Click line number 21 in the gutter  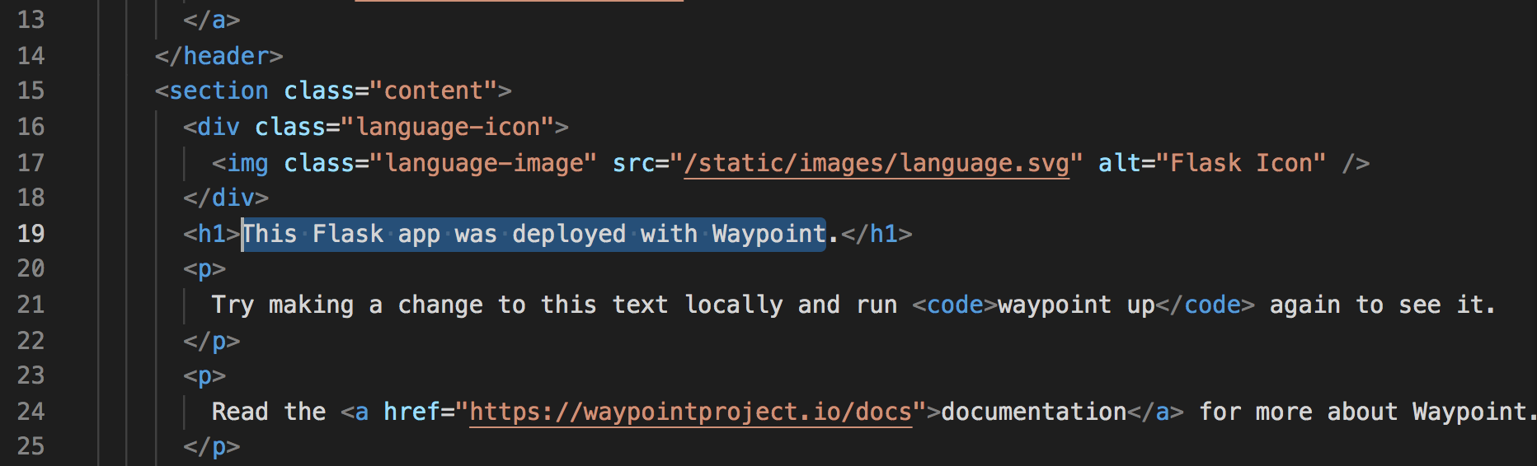tap(31, 305)
